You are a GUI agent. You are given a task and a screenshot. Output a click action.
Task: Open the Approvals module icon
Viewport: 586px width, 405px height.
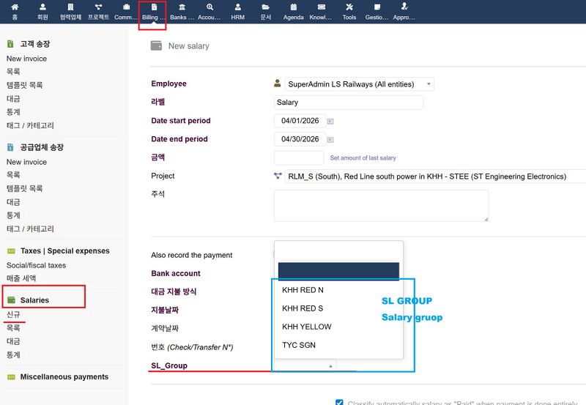coord(404,7)
